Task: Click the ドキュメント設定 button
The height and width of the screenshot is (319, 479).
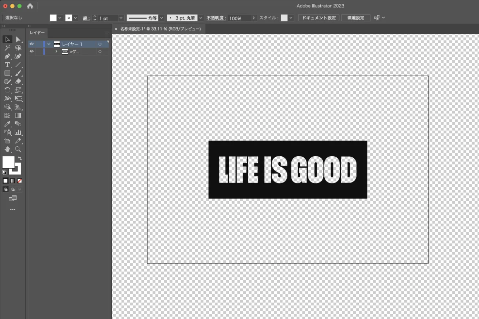Action: pos(318,18)
